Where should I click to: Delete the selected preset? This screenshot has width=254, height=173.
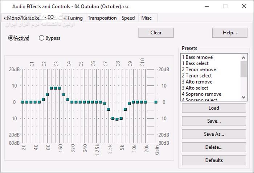213,147
